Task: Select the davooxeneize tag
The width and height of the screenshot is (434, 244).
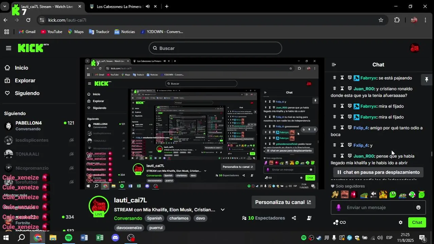Action: tap(129, 228)
